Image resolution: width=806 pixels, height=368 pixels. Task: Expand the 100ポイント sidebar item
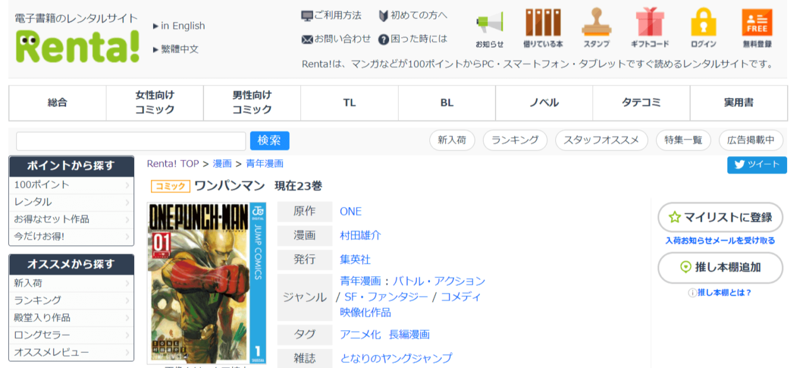[x=71, y=185]
